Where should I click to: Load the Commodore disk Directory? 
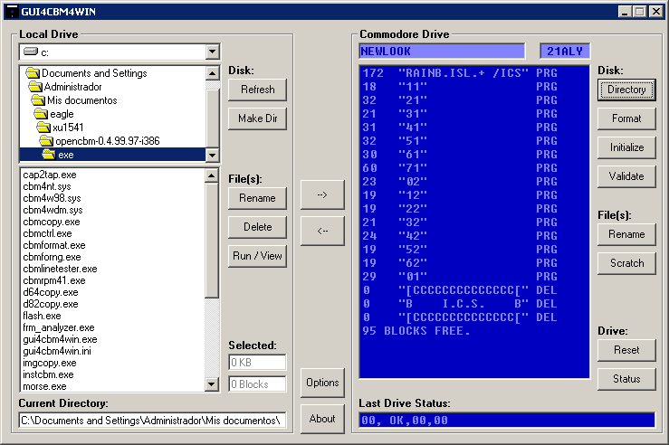click(626, 90)
